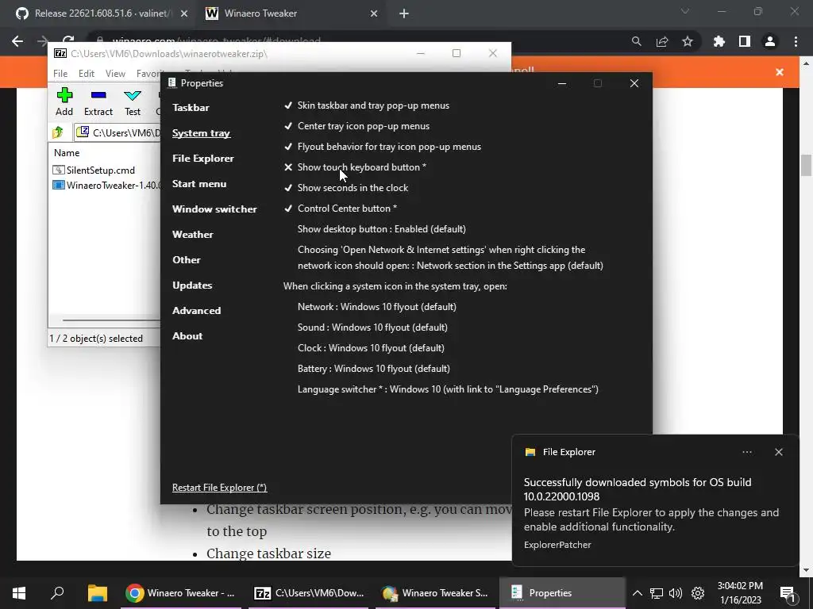Open 7-Zip Edit menu
This screenshot has height=609, width=813.
pyautogui.click(x=86, y=74)
